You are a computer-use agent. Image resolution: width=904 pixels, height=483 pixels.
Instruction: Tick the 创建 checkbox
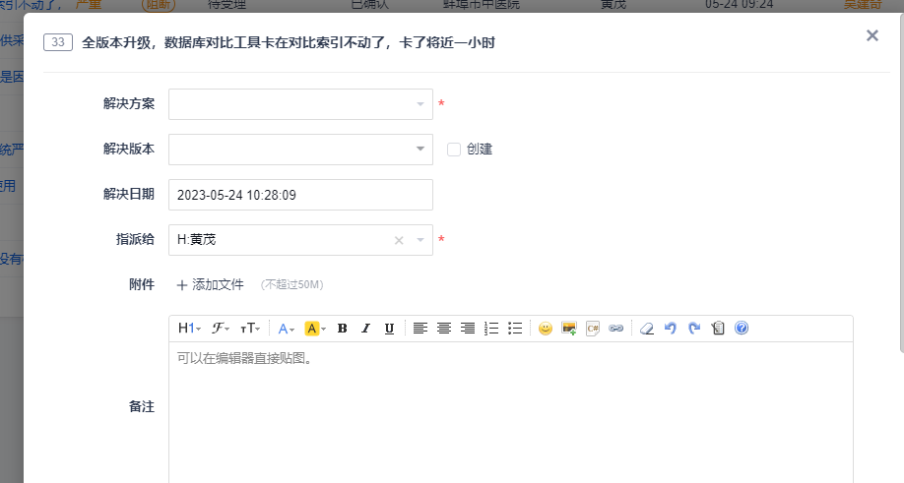click(x=454, y=150)
